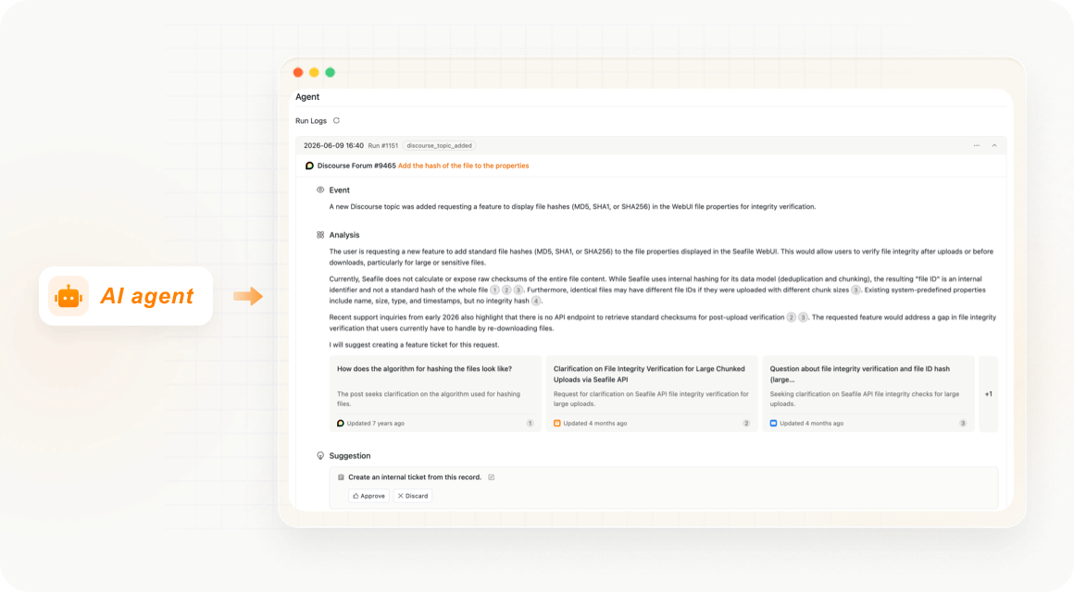Click the source icon beside 'Updated 7 years ago'
The height and width of the screenshot is (592, 1074).
341,424
